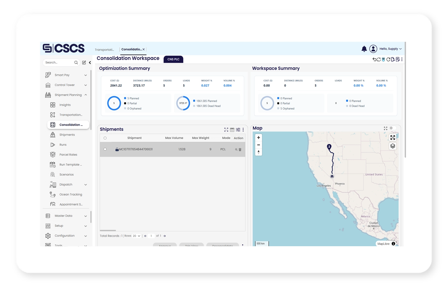Open the Hello, Supply user dropdown
This screenshot has width=448, height=288.
pos(390,49)
